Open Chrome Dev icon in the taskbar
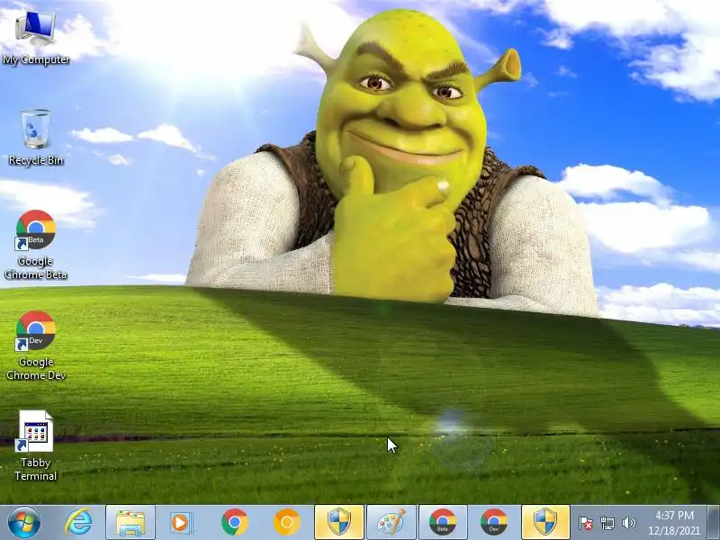720x540 pixels. click(494, 523)
